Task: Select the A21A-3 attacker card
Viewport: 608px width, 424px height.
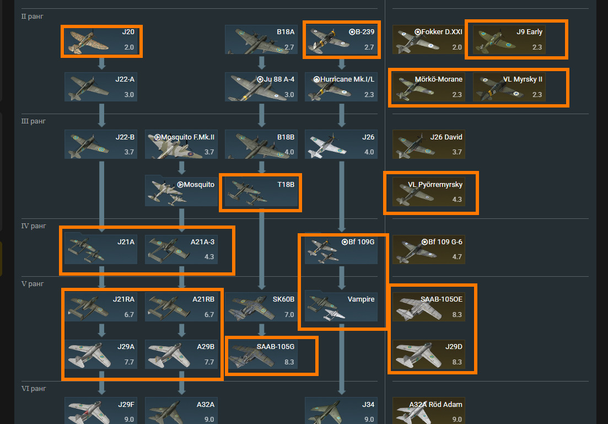Action: 181,249
